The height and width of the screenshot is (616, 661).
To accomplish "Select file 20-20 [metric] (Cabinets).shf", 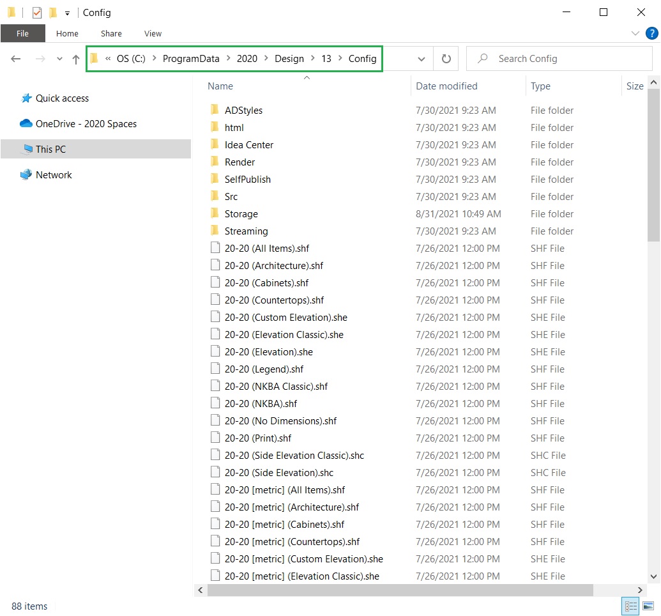I will pos(285,525).
